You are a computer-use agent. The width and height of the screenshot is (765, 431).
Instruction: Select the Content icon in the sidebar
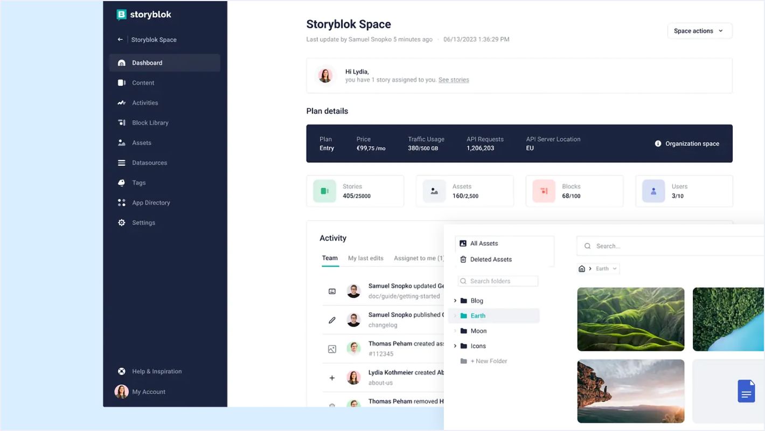point(122,82)
